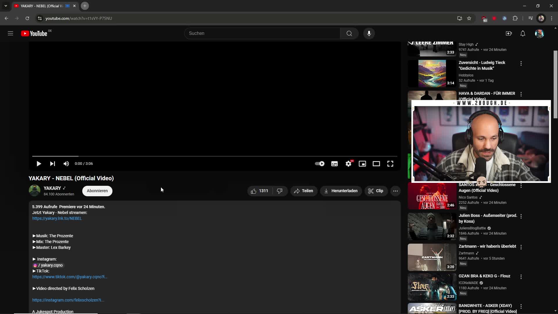This screenshot has width=558, height=314.
Task: Click the search magnifier button
Action: pyautogui.click(x=349, y=33)
